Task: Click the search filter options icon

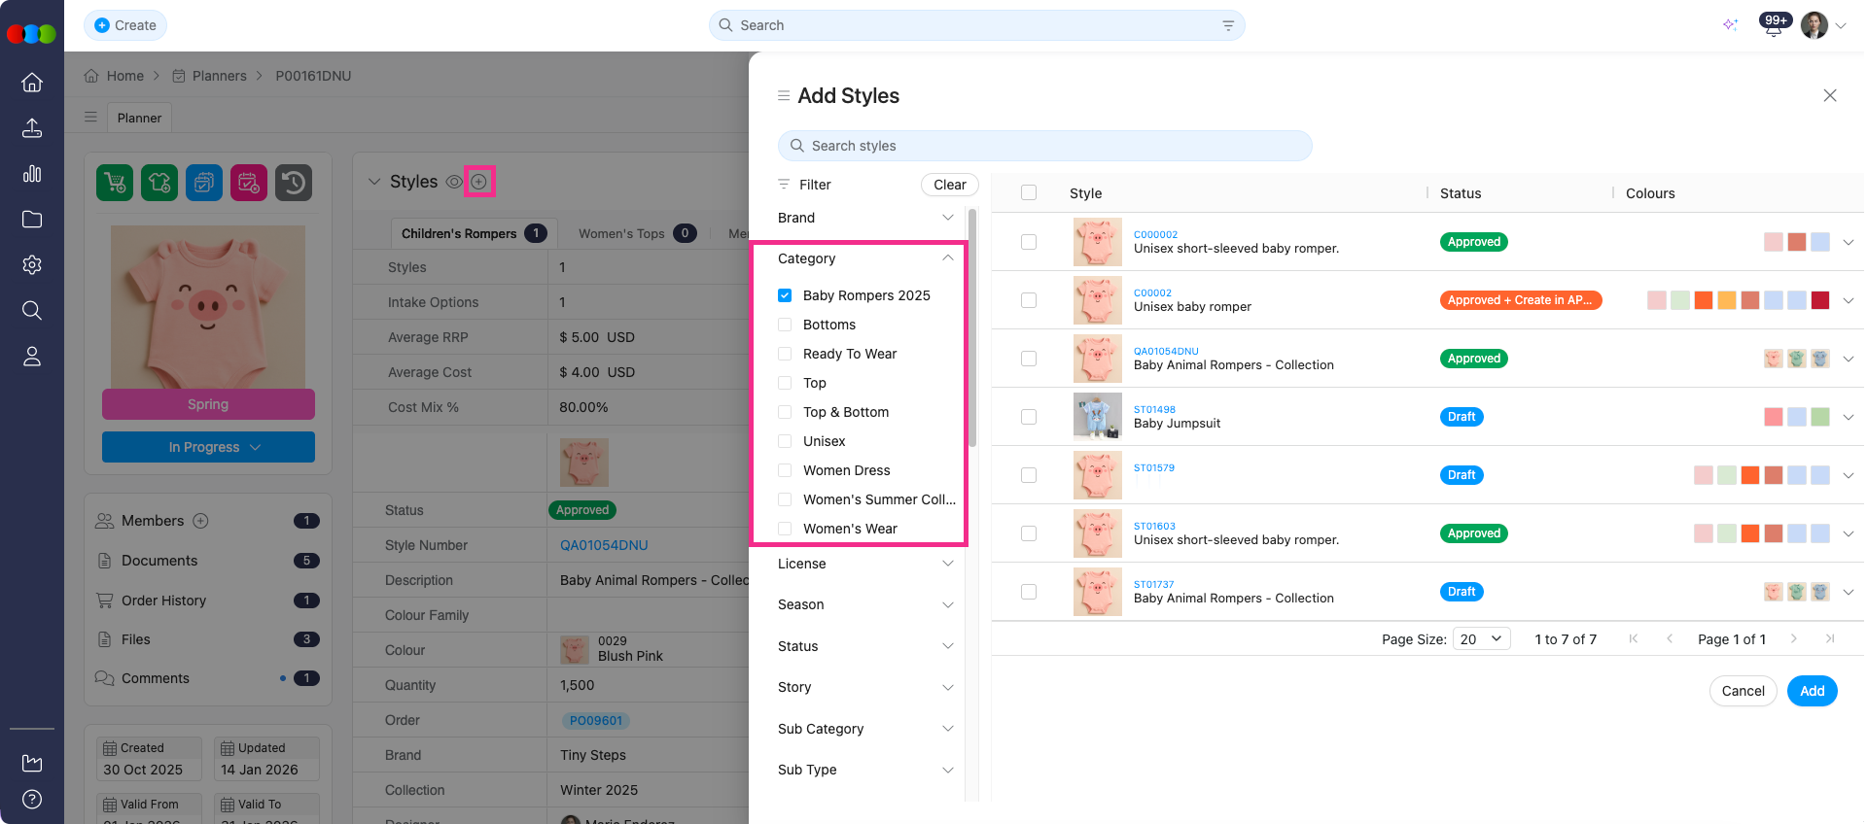Action: click(x=1228, y=25)
